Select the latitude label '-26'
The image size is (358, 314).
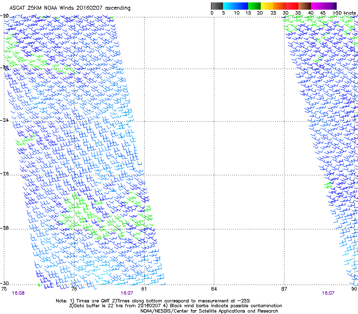pyautogui.click(x=4, y=174)
